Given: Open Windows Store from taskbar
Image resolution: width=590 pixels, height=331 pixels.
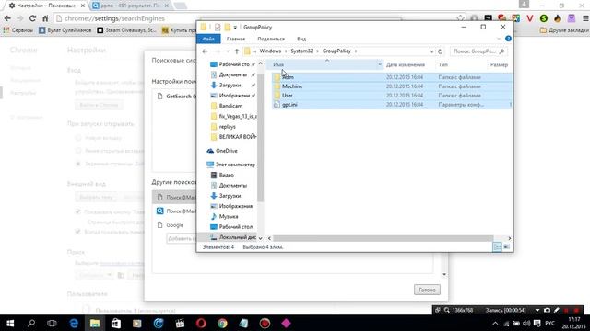Looking at the screenshot, I should (116, 323).
